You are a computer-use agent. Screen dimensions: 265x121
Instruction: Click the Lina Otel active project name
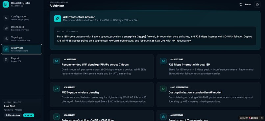[10, 106]
